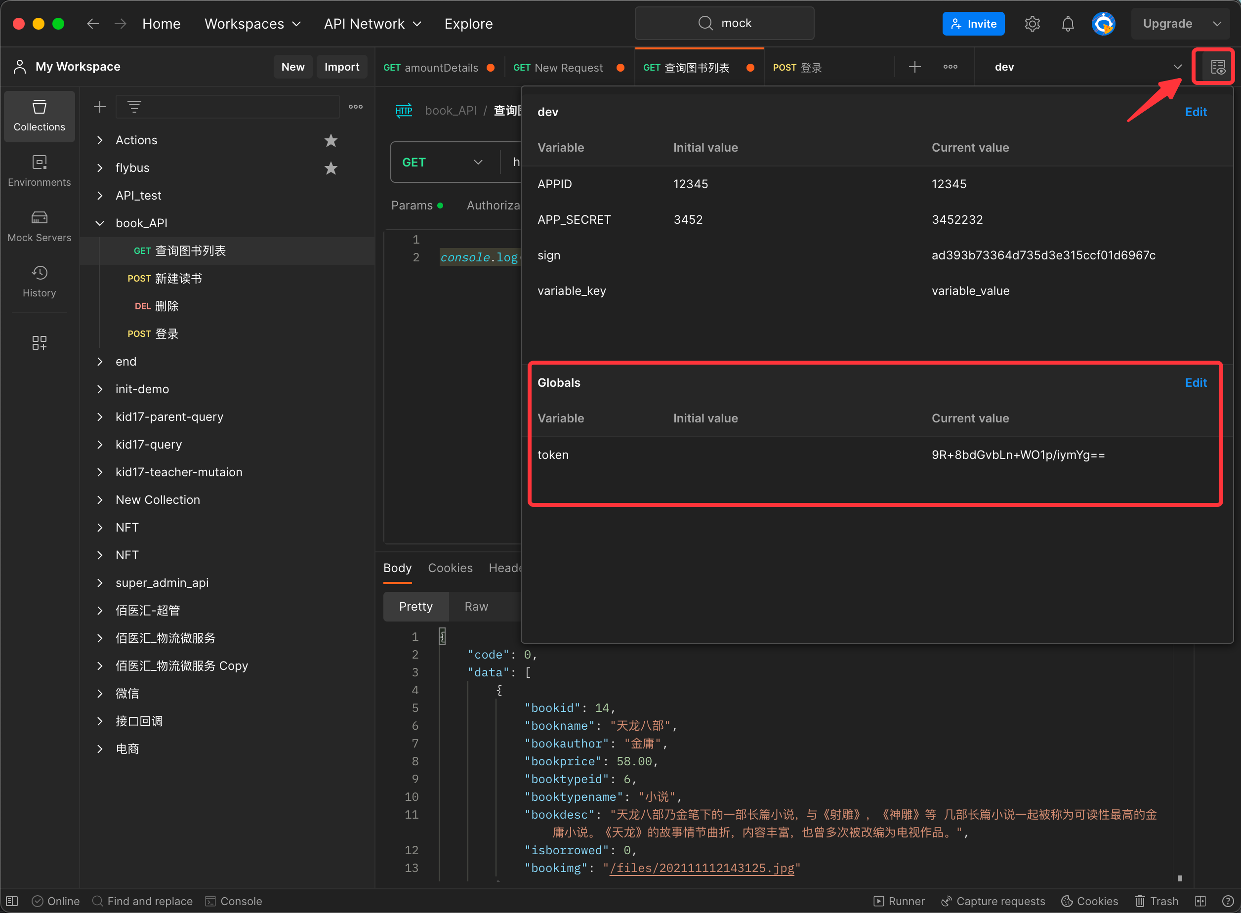Open the settings gear icon
This screenshot has height=913, width=1241.
[x=1032, y=24]
